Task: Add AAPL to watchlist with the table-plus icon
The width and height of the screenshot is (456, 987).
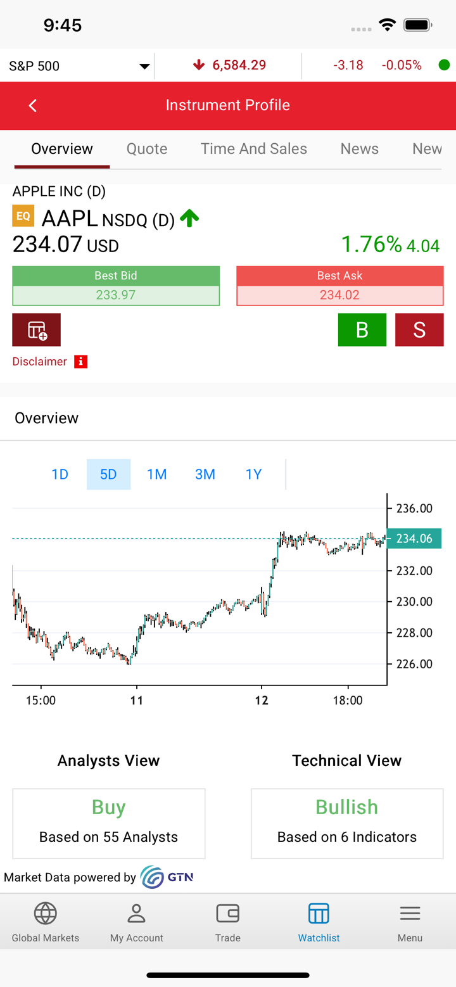Action: 37,329
